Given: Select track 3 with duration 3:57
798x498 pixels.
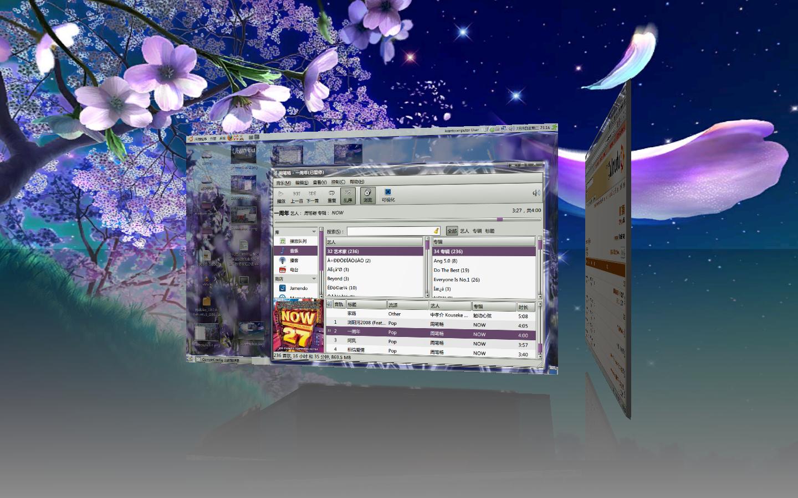Looking at the screenshot, I should (x=431, y=343).
